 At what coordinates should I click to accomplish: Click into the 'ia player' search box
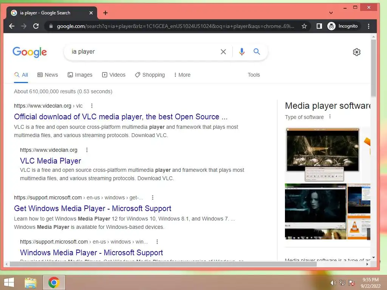click(143, 51)
